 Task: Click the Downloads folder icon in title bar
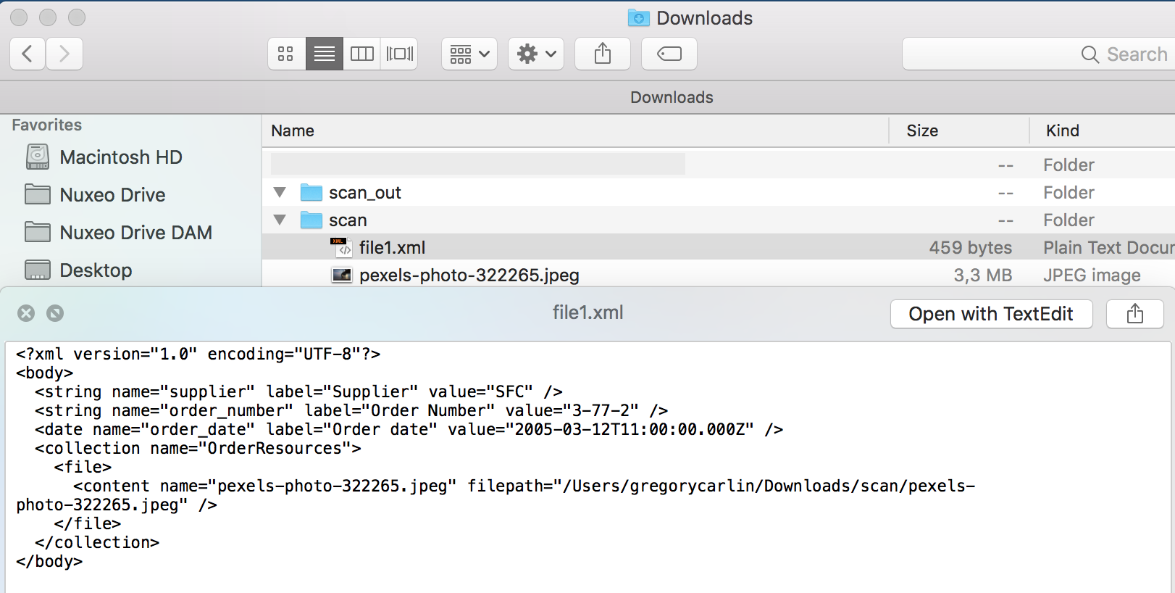coord(638,17)
